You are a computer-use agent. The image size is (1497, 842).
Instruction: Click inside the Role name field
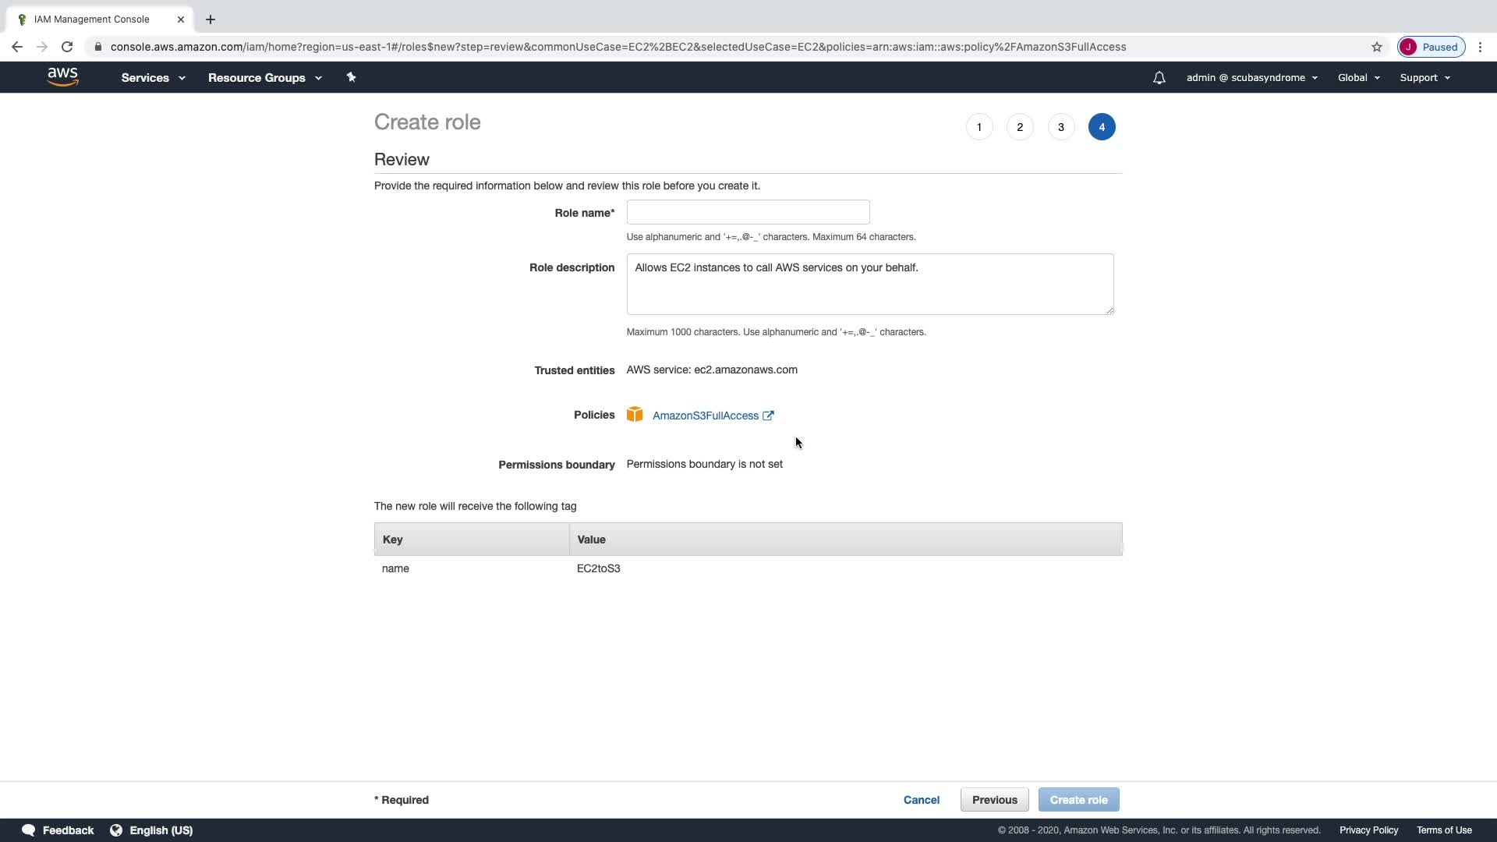tap(748, 212)
